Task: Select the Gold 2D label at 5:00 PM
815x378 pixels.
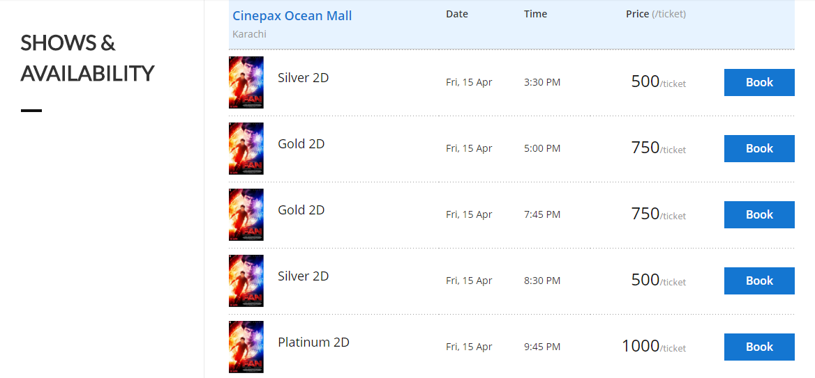Action: [301, 143]
